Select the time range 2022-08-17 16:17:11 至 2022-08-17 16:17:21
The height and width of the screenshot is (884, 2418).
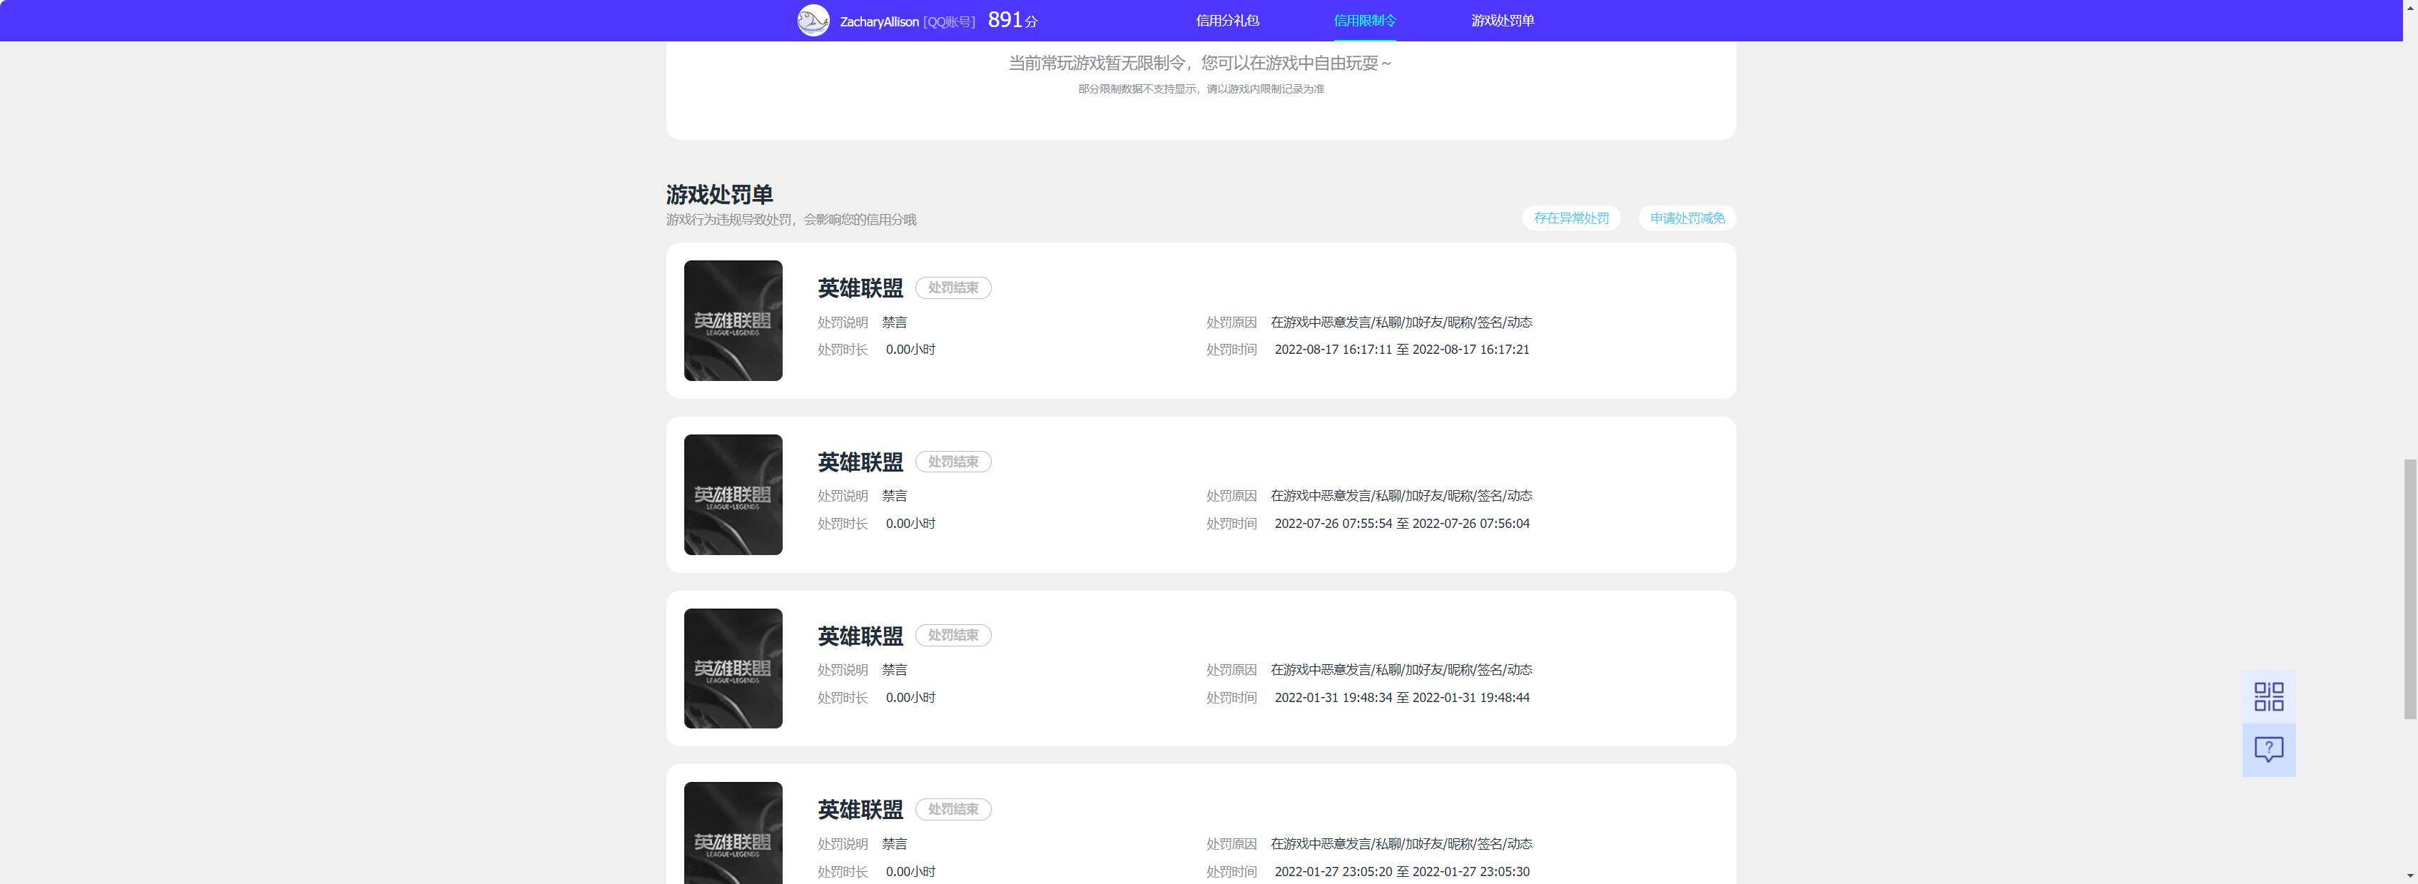(x=1401, y=349)
